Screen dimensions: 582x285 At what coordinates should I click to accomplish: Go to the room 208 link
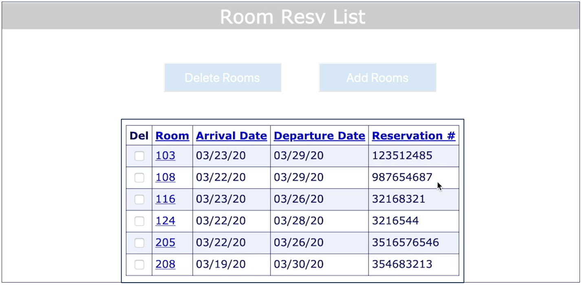point(165,264)
